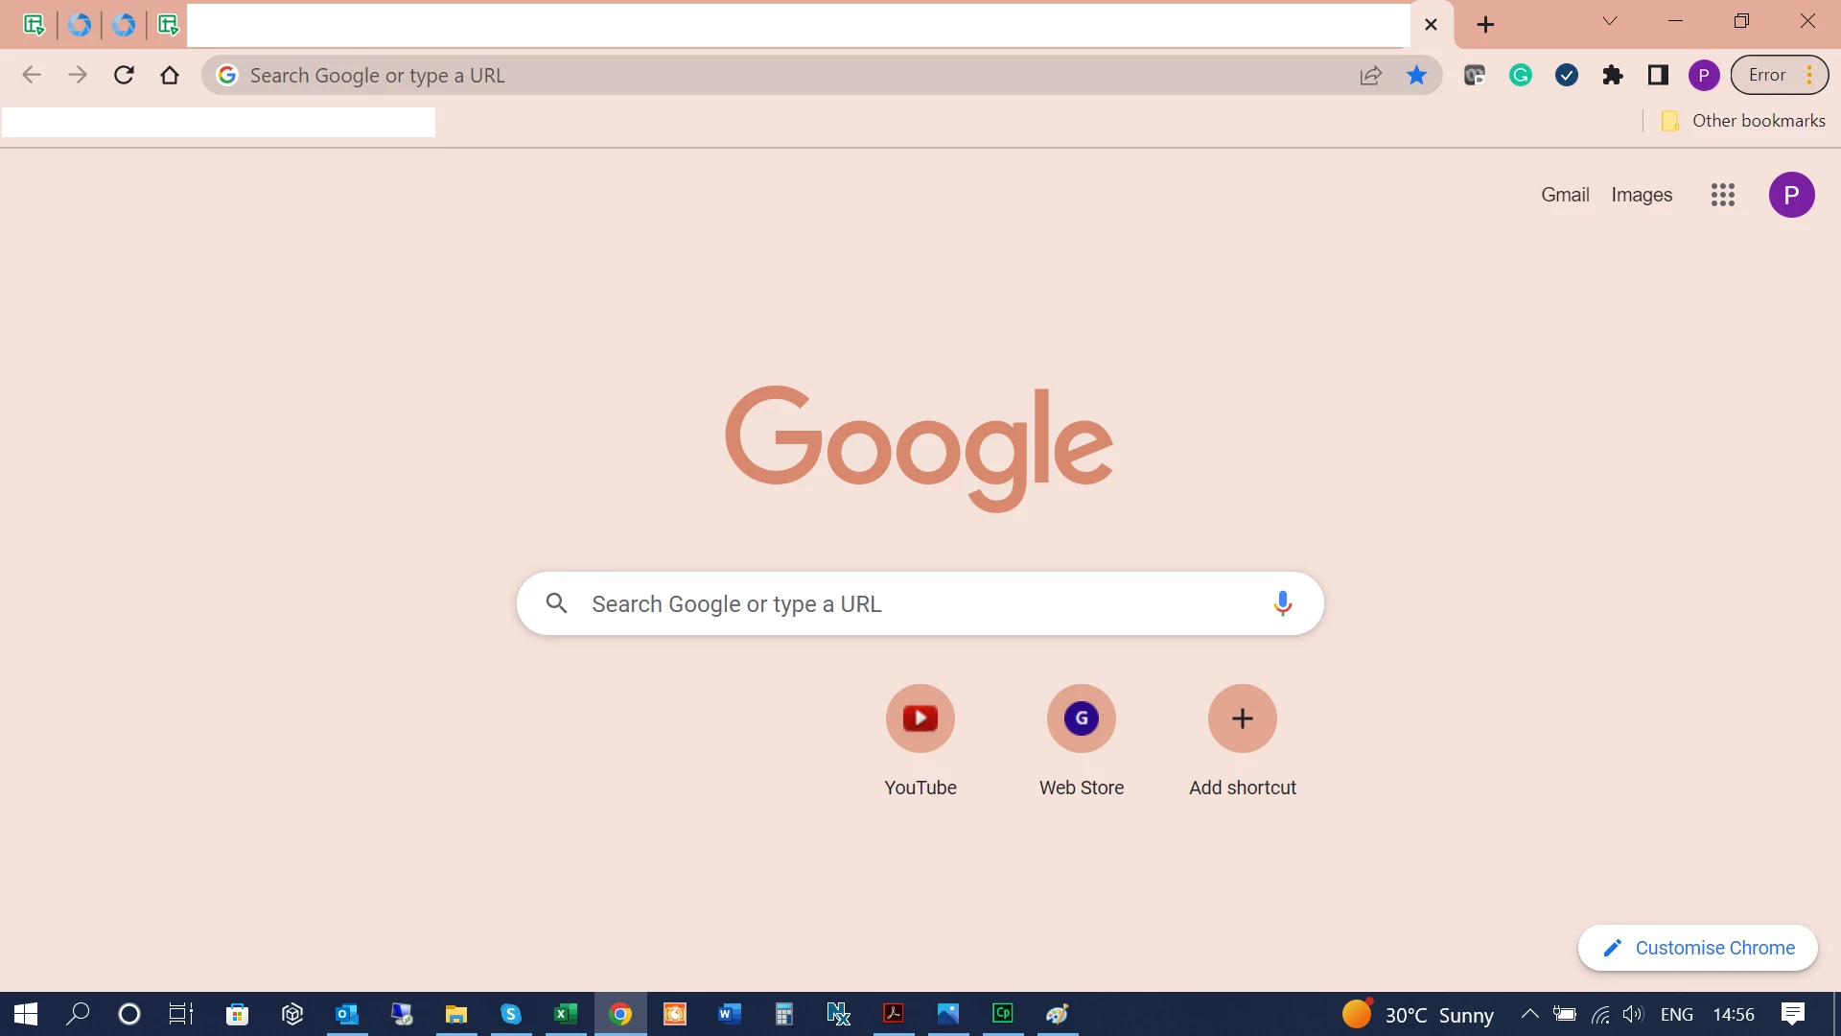Image resolution: width=1841 pixels, height=1036 pixels.
Task: Expand the tab search dropdown arrow
Action: [1610, 21]
